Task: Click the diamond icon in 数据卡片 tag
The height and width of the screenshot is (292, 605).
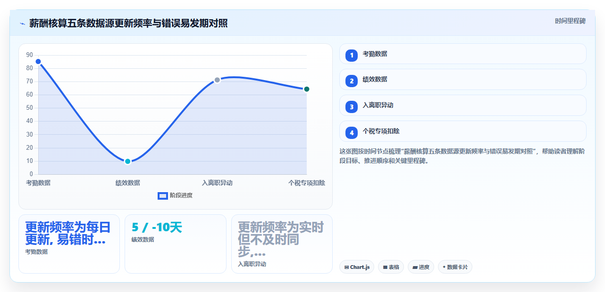Action: [x=444, y=267]
